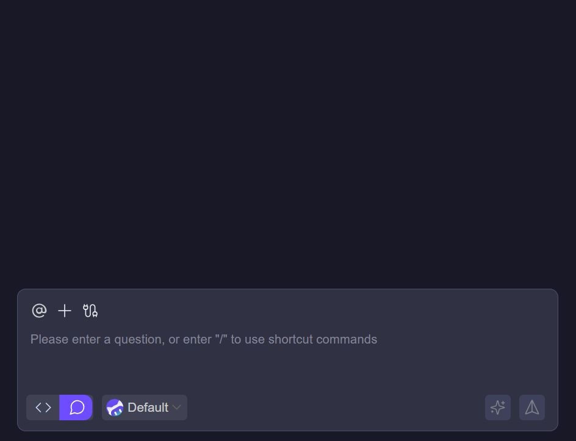Open the plus add menu

coord(65,311)
